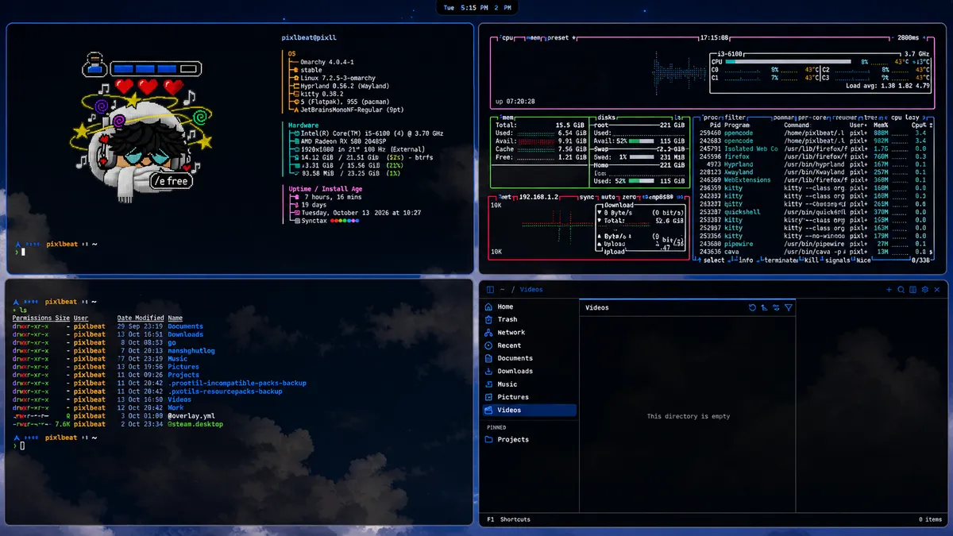Click the Videos pane tab header
953x536 pixels.
coord(597,307)
